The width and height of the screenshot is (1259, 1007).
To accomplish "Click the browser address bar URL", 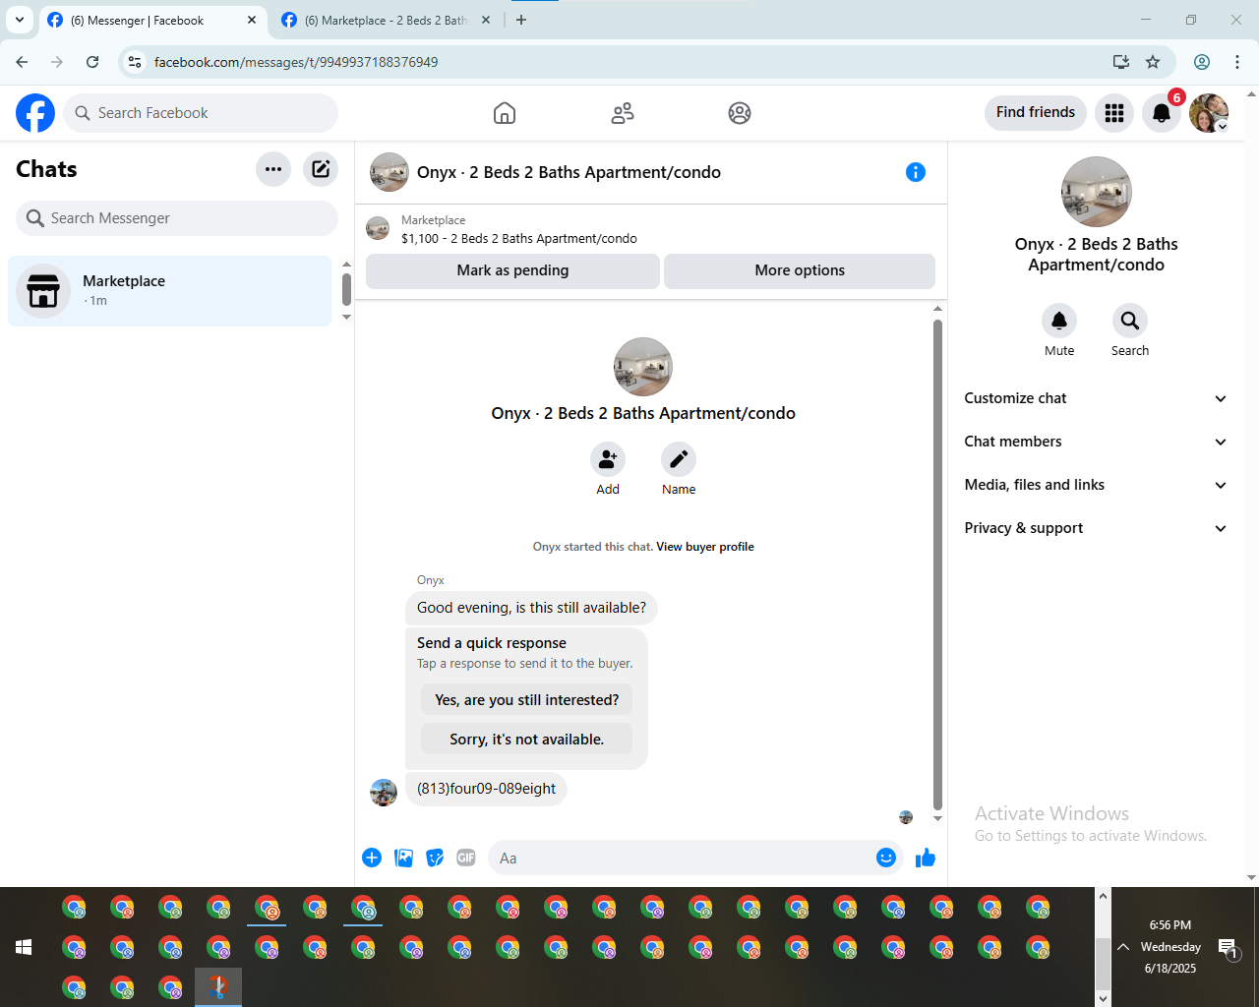I will tap(296, 62).
